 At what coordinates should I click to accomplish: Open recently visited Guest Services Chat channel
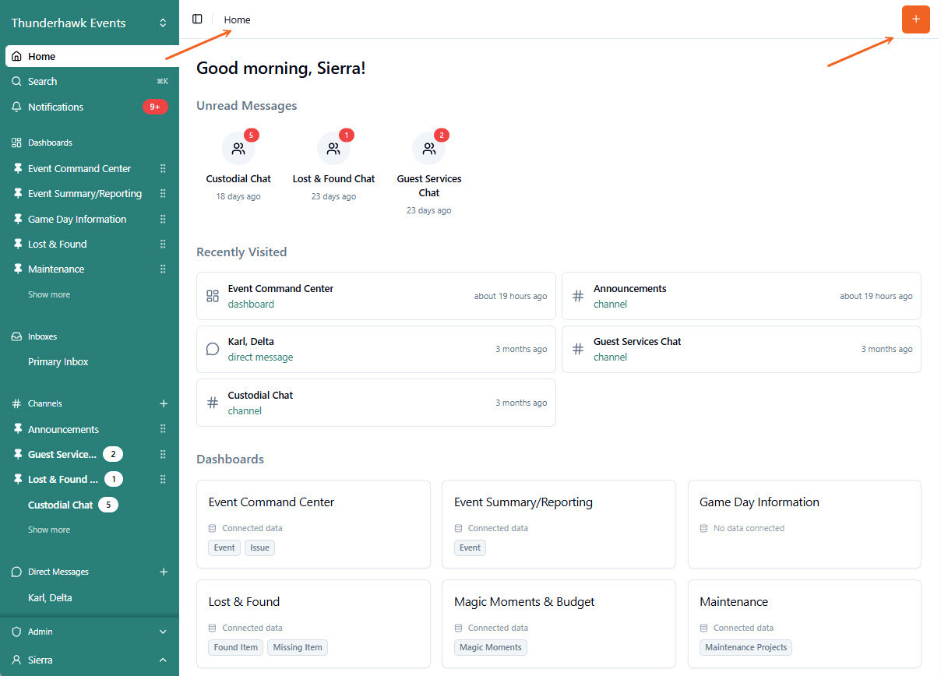pyautogui.click(x=742, y=349)
